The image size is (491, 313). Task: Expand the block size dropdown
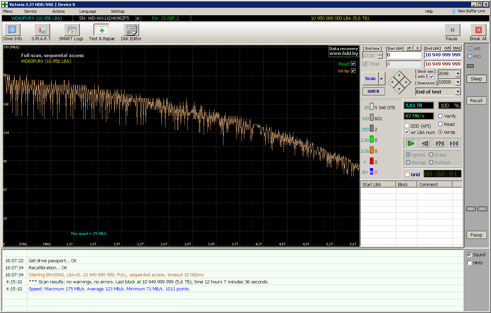tap(458, 74)
